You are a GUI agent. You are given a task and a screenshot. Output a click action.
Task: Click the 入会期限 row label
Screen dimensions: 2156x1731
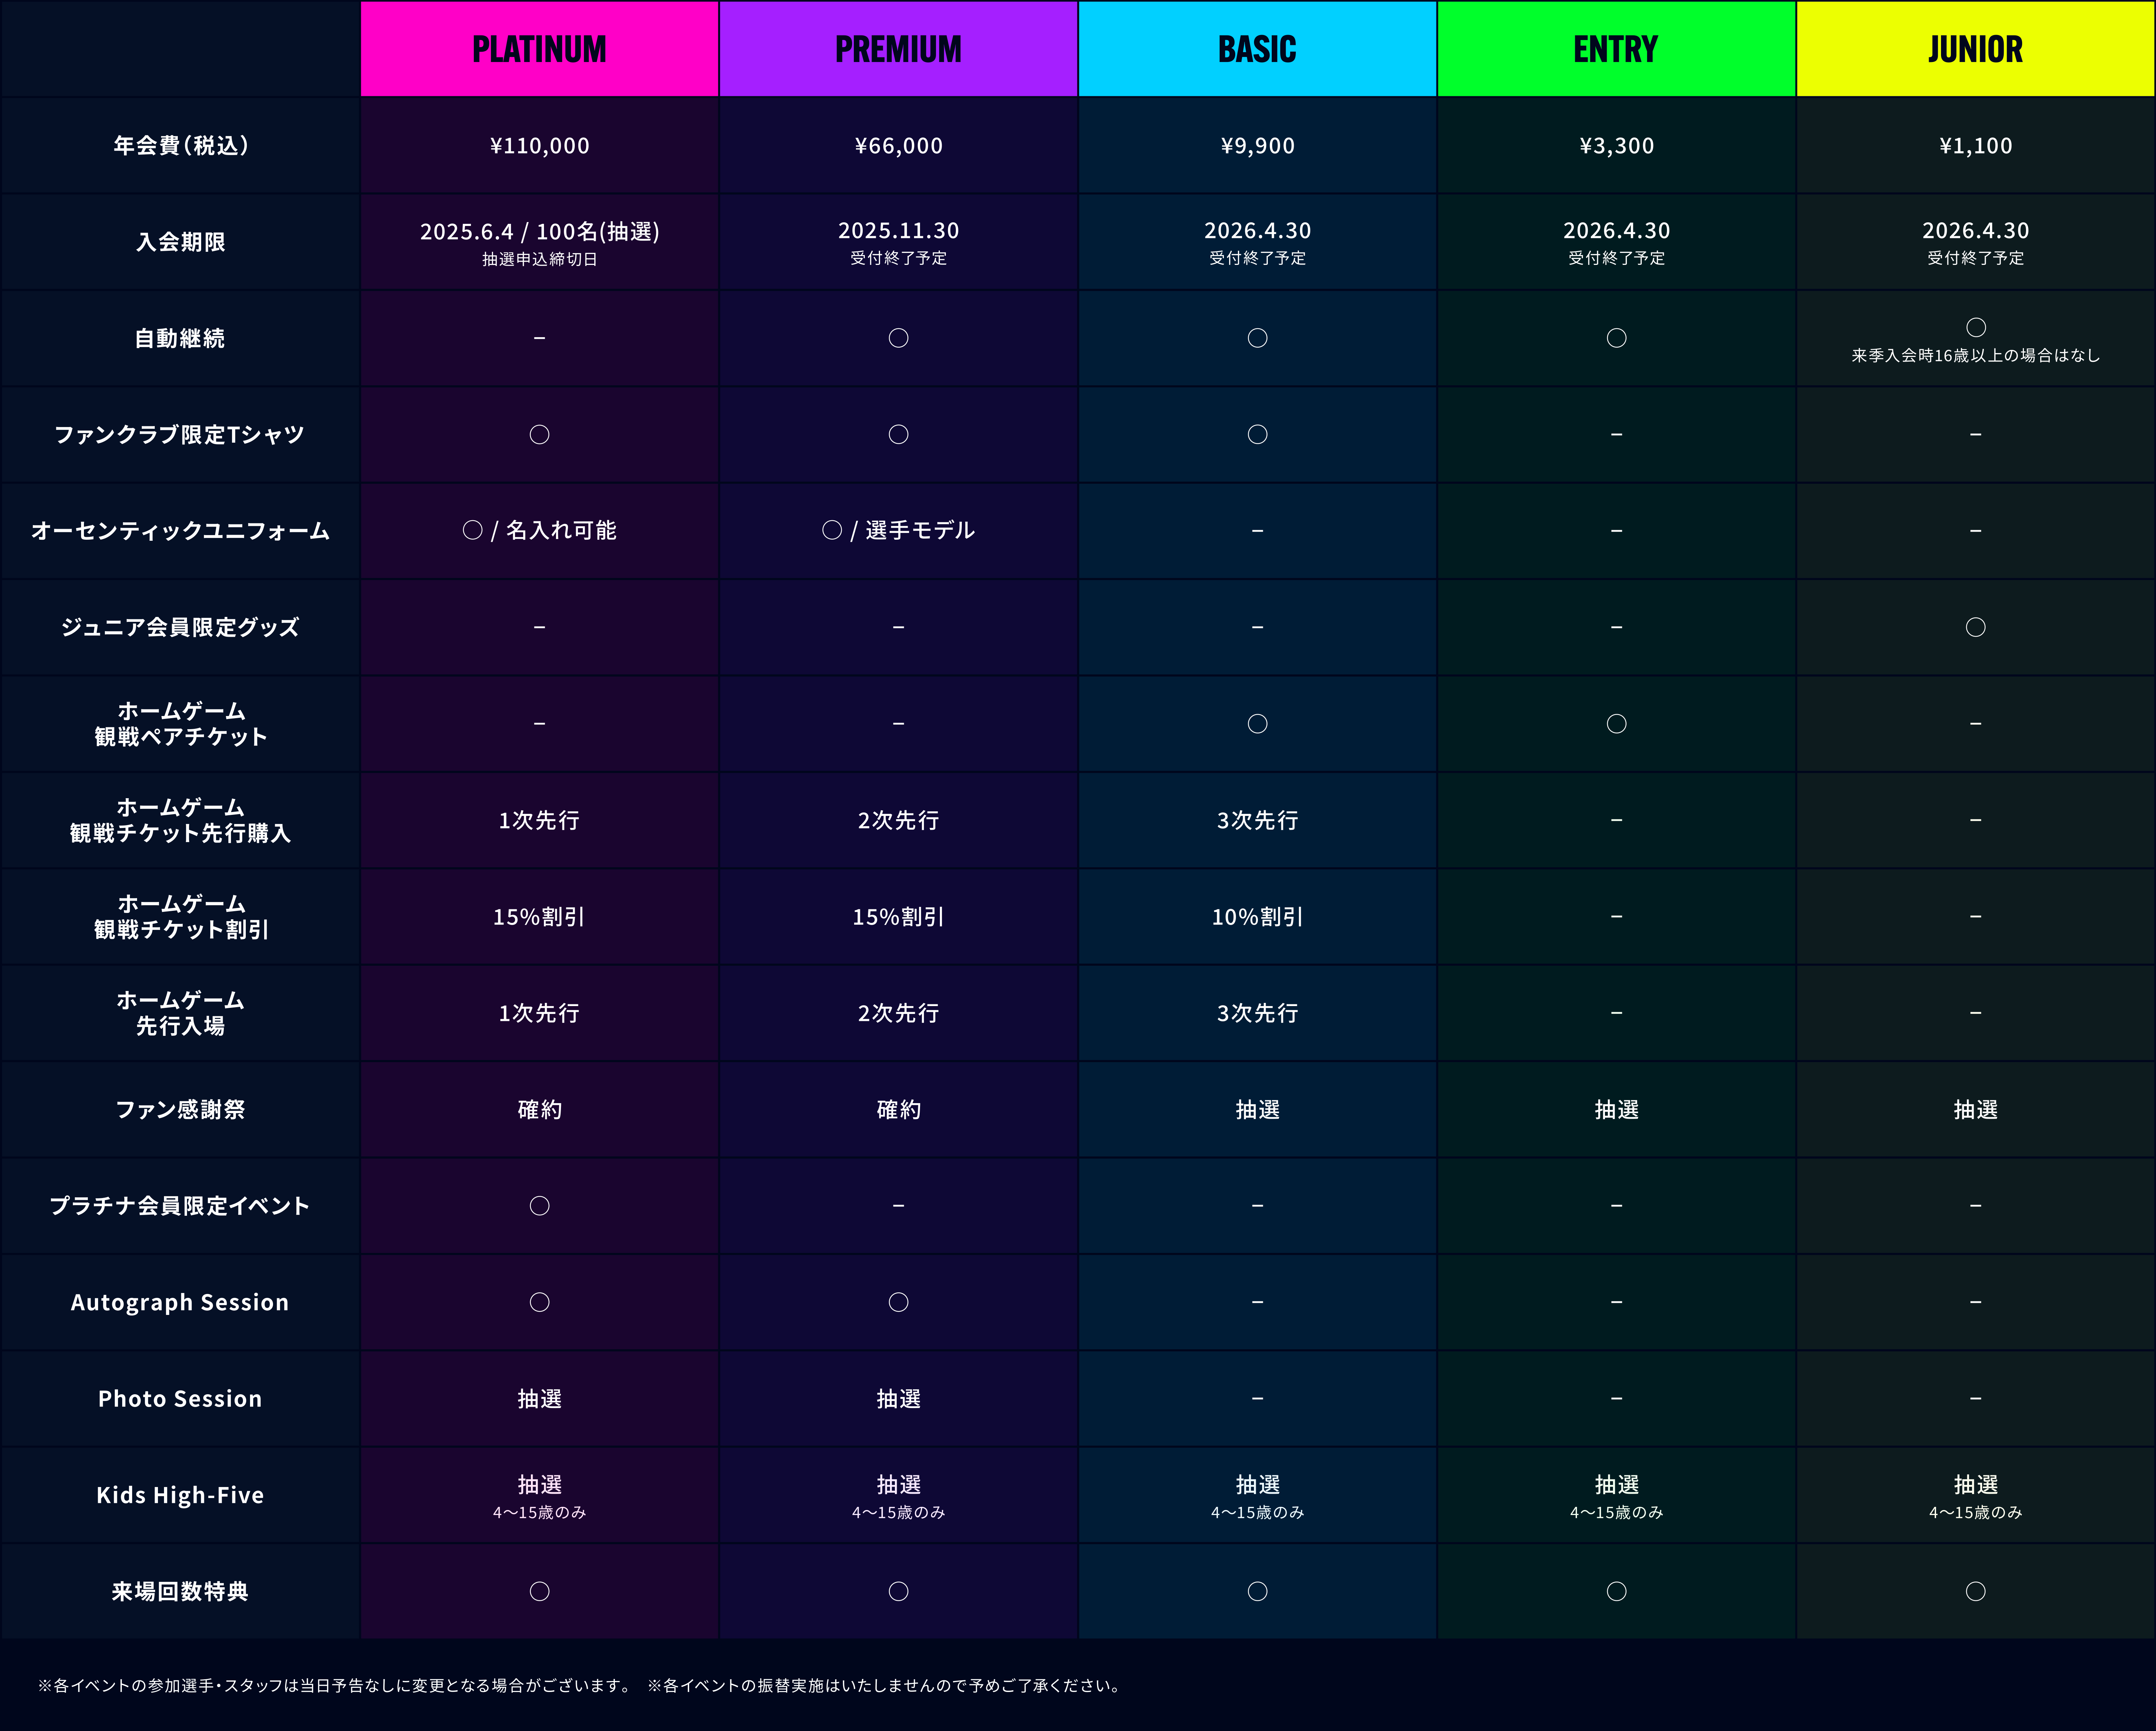click(x=180, y=242)
